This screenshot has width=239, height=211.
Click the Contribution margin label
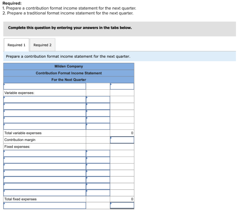(x=20, y=140)
